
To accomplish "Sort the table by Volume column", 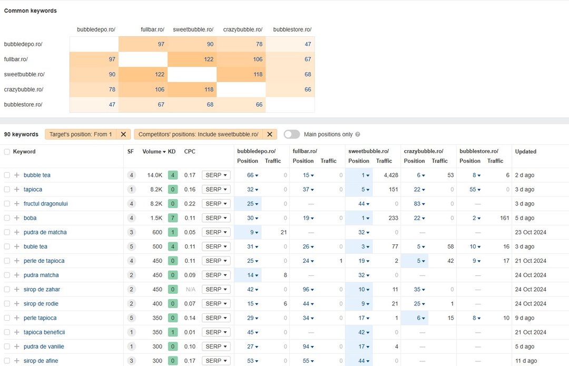I will coord(153,152).
